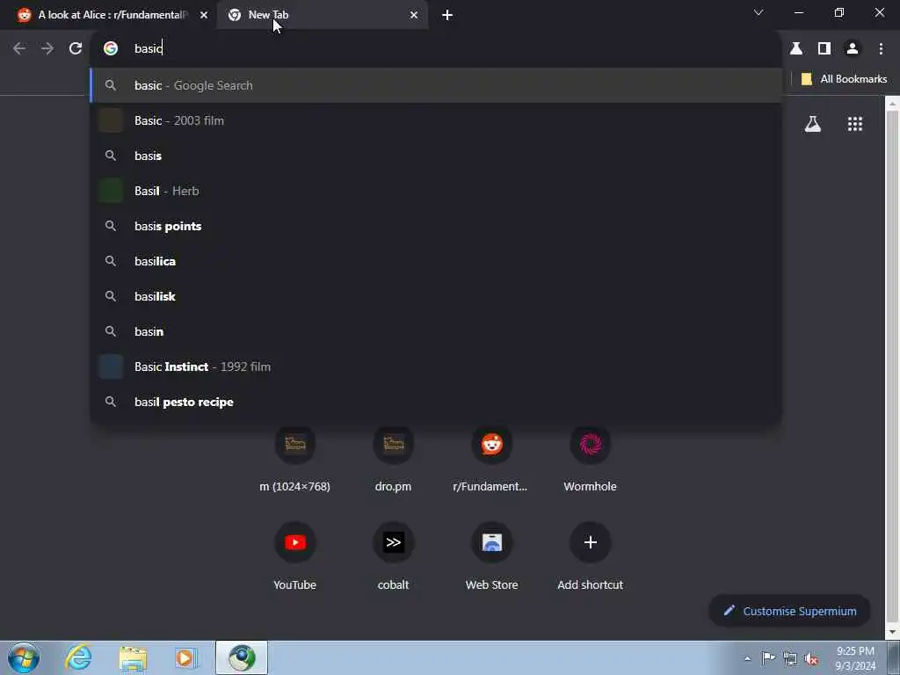Open Action Center flag tray icon

[x=768, y=658]
